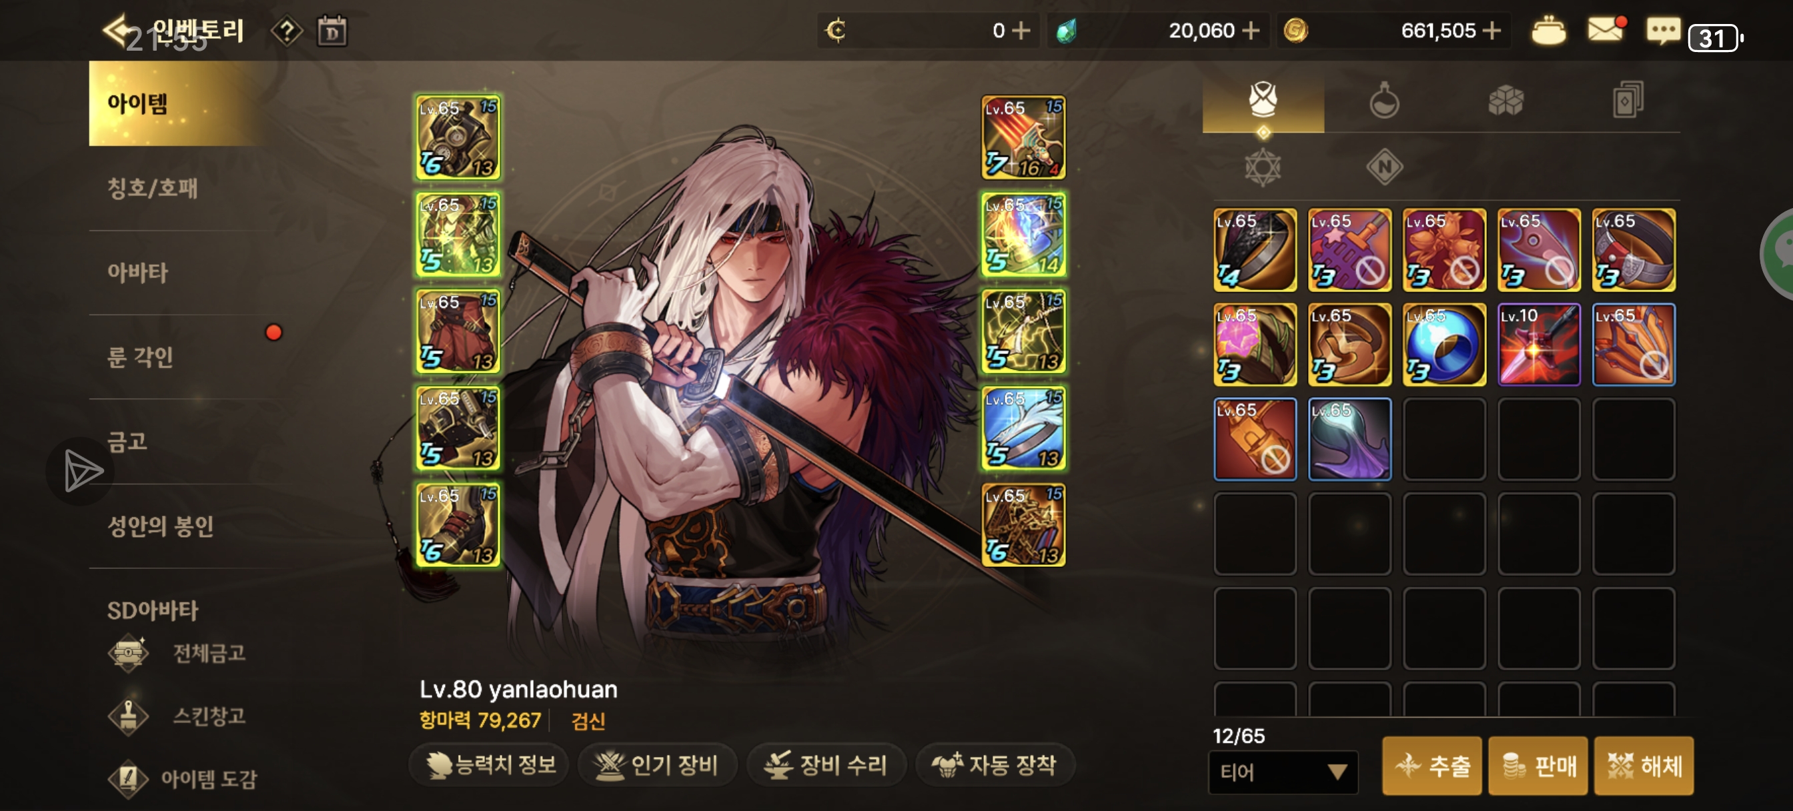Click the 자동 장착 auto-equip button
Screen dimensions: 1793x811
coord(994,765)
